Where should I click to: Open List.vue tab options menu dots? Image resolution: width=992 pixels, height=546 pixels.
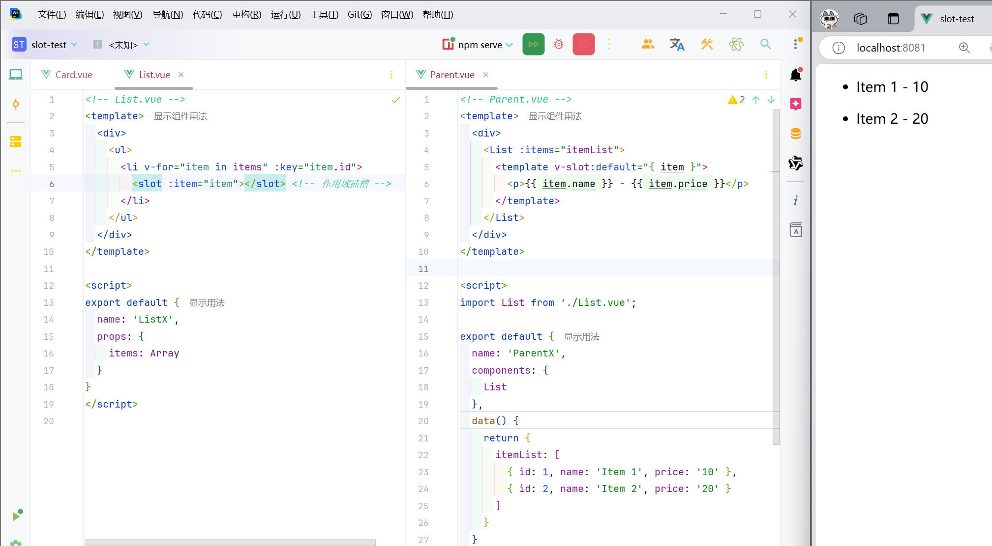pos(391,75)
